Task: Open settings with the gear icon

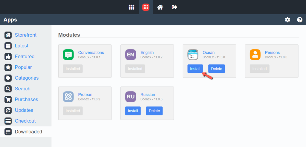Action: [x=287, y=20]
